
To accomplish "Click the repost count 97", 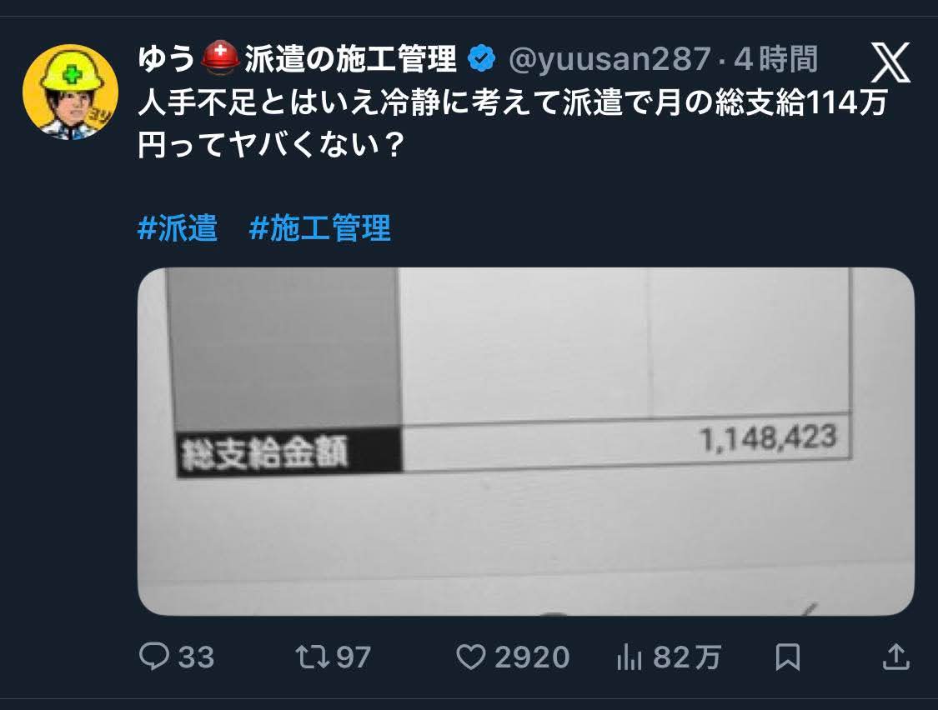I will [354, 657].
